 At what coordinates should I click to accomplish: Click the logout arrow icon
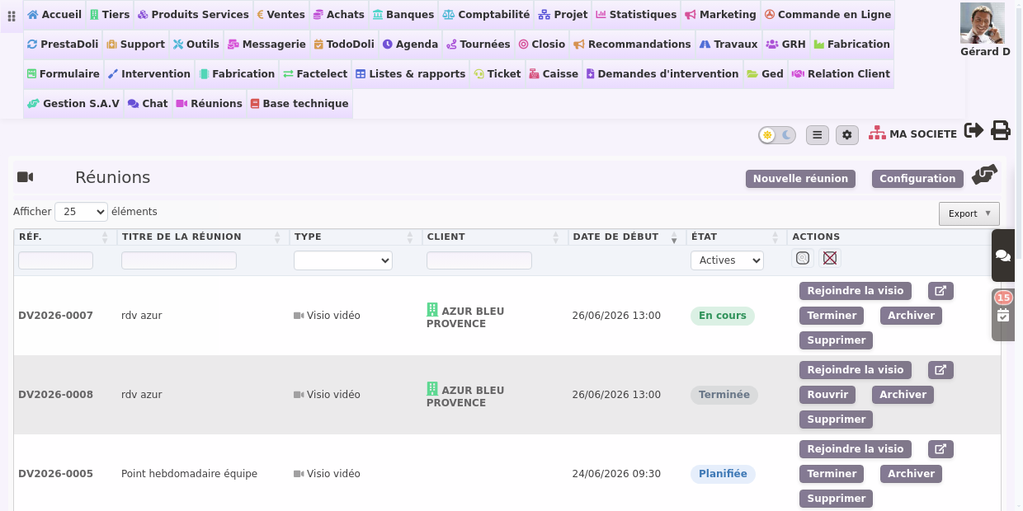coord(973,130)
